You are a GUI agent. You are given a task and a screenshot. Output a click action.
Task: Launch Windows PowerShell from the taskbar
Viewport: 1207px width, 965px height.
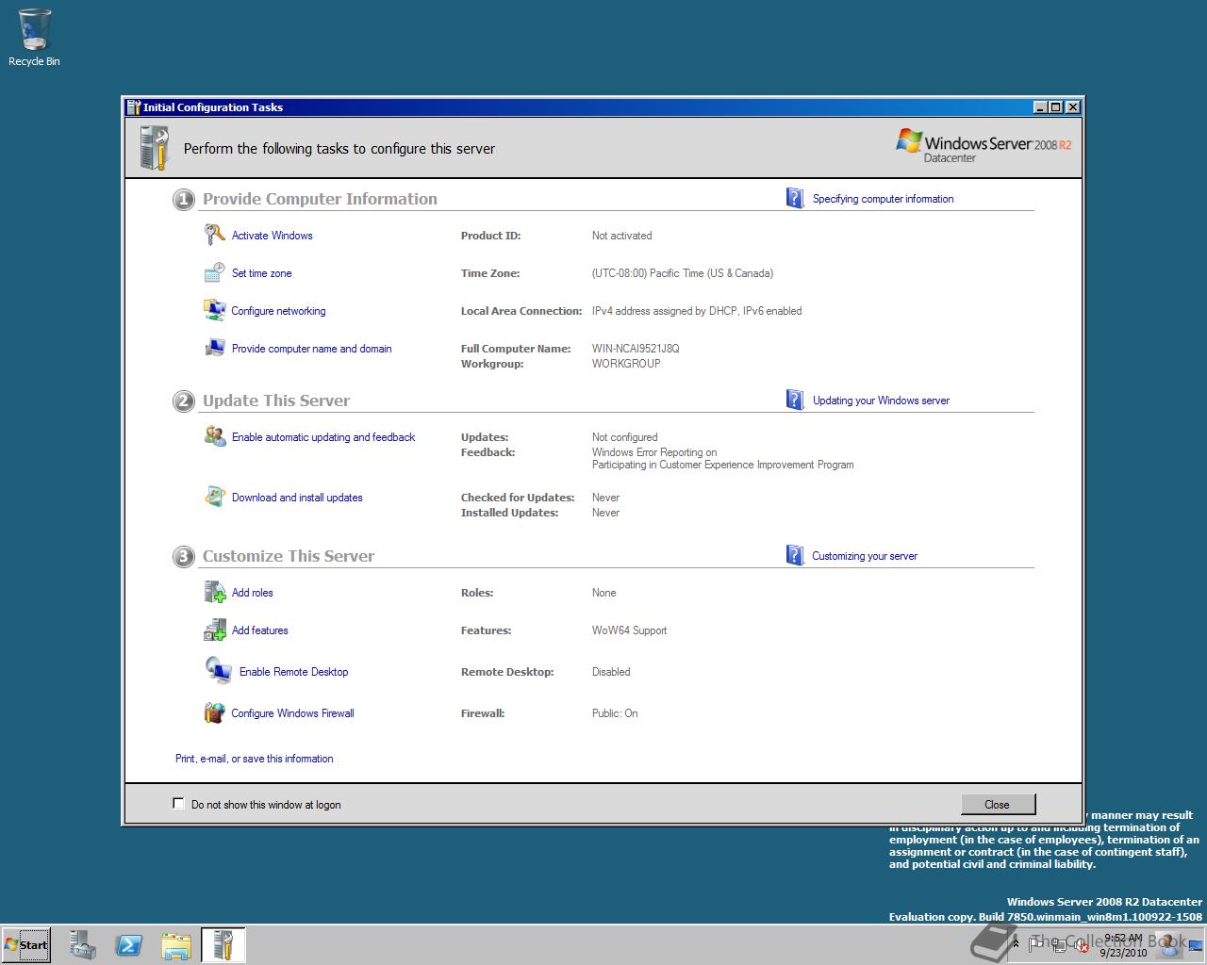point(129,945)
